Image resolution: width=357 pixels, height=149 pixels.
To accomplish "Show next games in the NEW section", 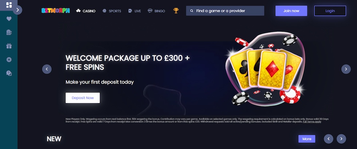I will (x=341, y=139).
